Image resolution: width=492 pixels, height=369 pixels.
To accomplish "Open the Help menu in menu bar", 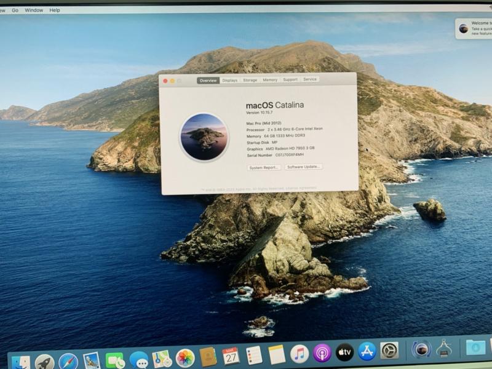I will [55, 10].
